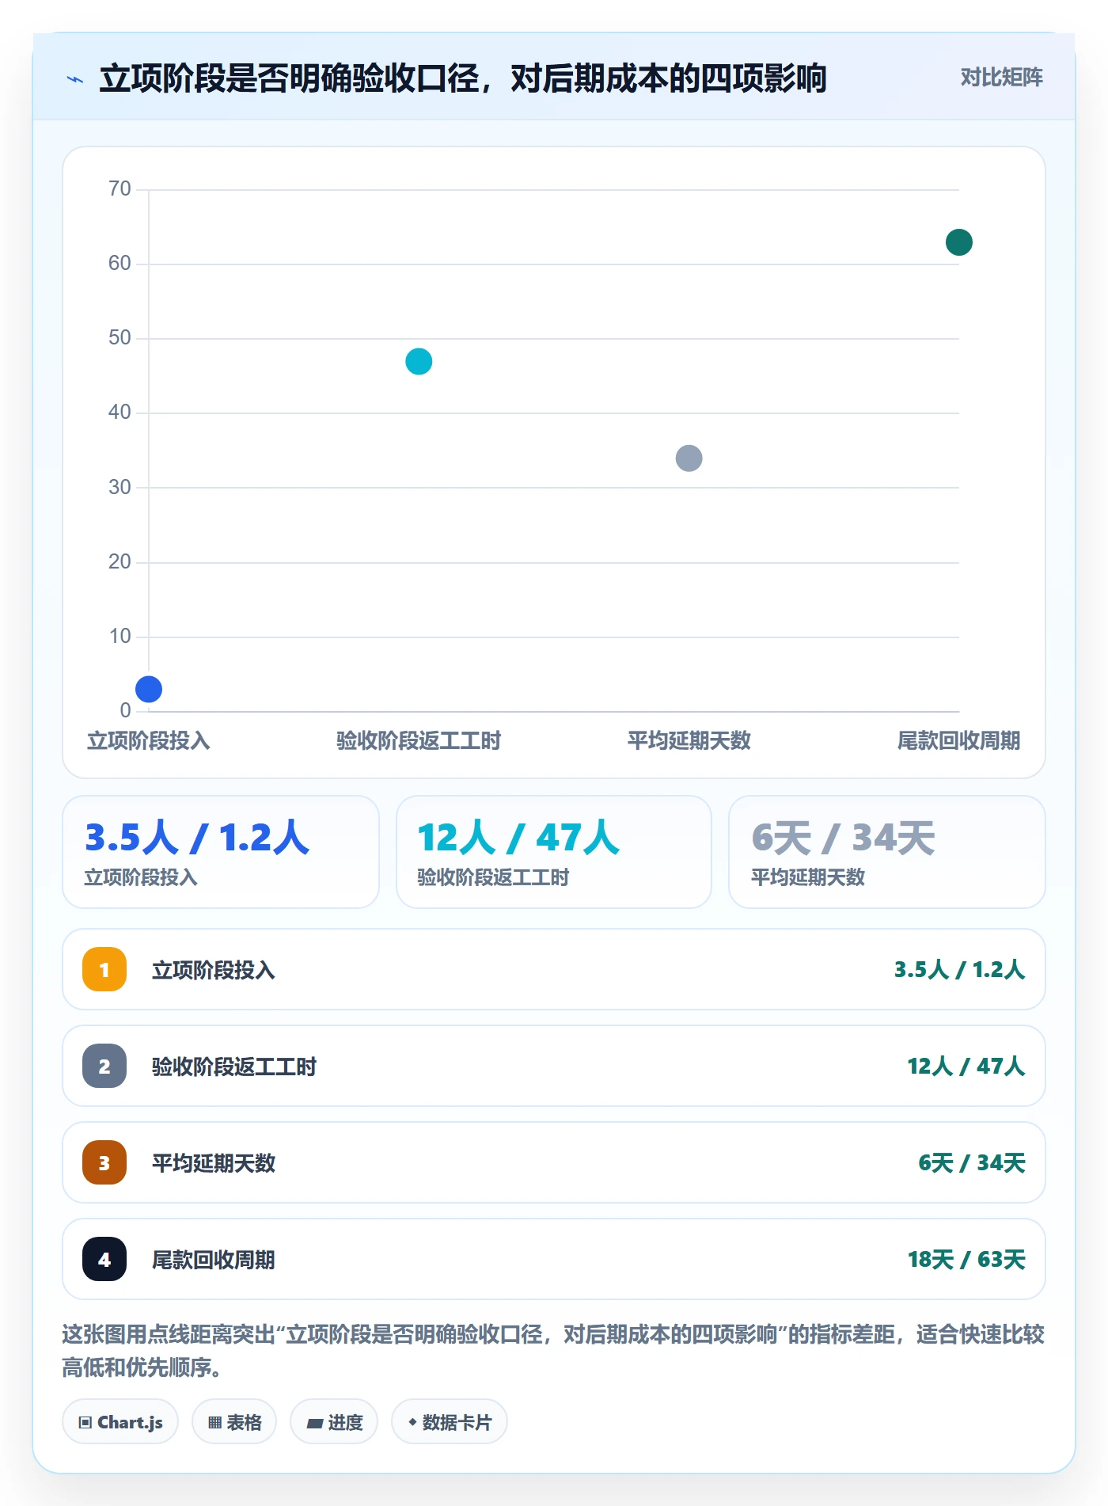The image size is (1108, 1506).
Task: Select the 数据卡片 tag chip
Action: 450,1422
